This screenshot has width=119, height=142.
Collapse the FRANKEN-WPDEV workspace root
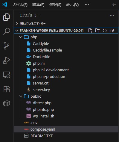[17, 31]
